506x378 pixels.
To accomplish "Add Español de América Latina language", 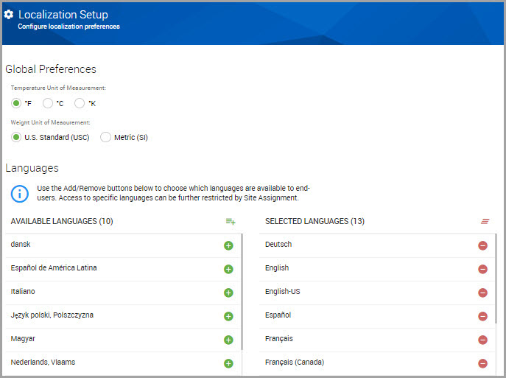I will pos(228,269).
